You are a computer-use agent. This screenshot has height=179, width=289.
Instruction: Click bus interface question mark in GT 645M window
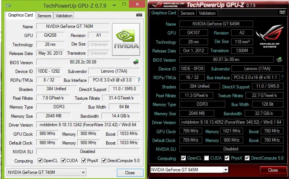click(282, 77)
